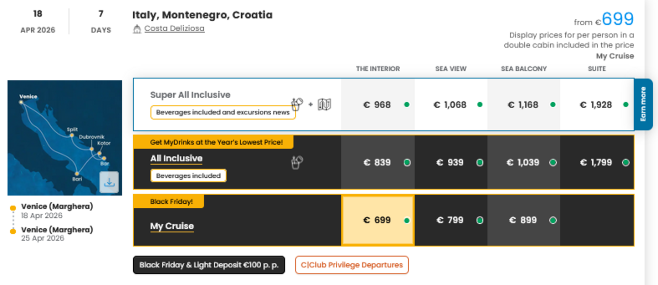Click the ship icon beside Costa Deliziosa
Viewport: 658px width, 285px height.
(x=137, y=29)
